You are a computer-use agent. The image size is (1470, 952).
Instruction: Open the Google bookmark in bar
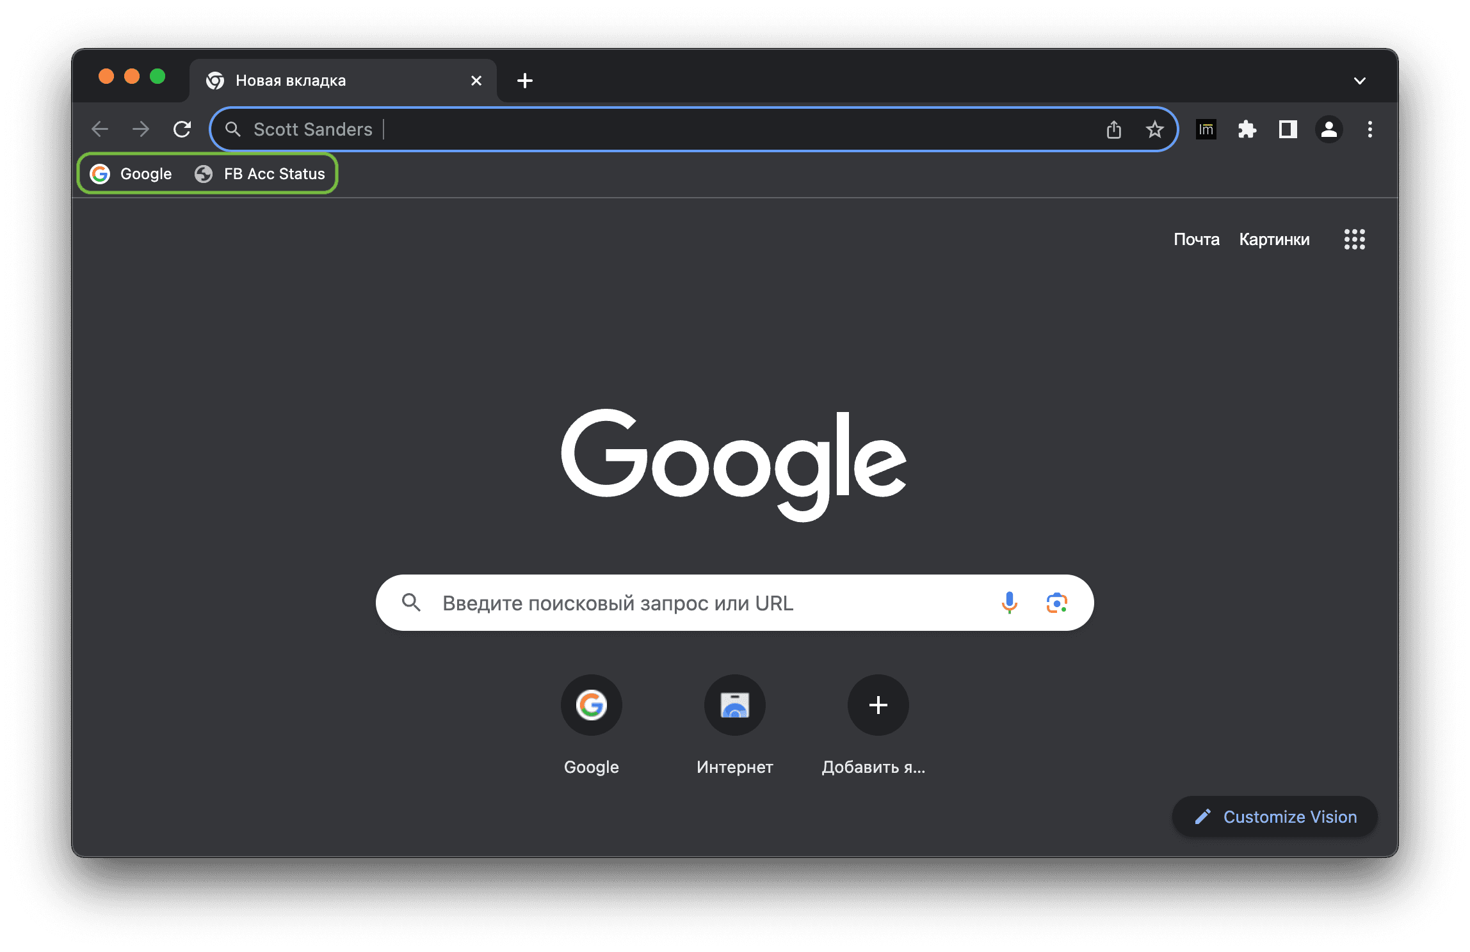tap(131, 174)
